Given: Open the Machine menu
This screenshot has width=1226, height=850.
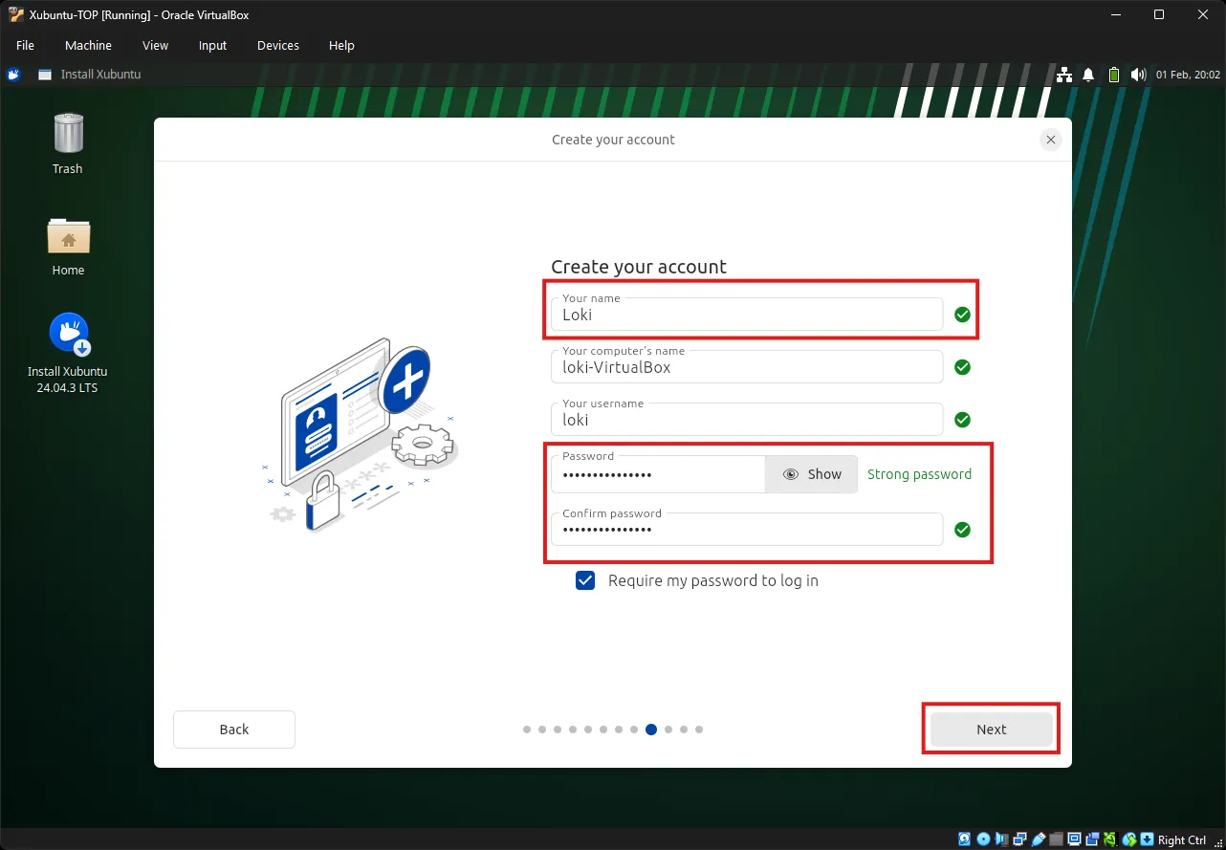Looking at the screenshot, I should pos(88,45).
